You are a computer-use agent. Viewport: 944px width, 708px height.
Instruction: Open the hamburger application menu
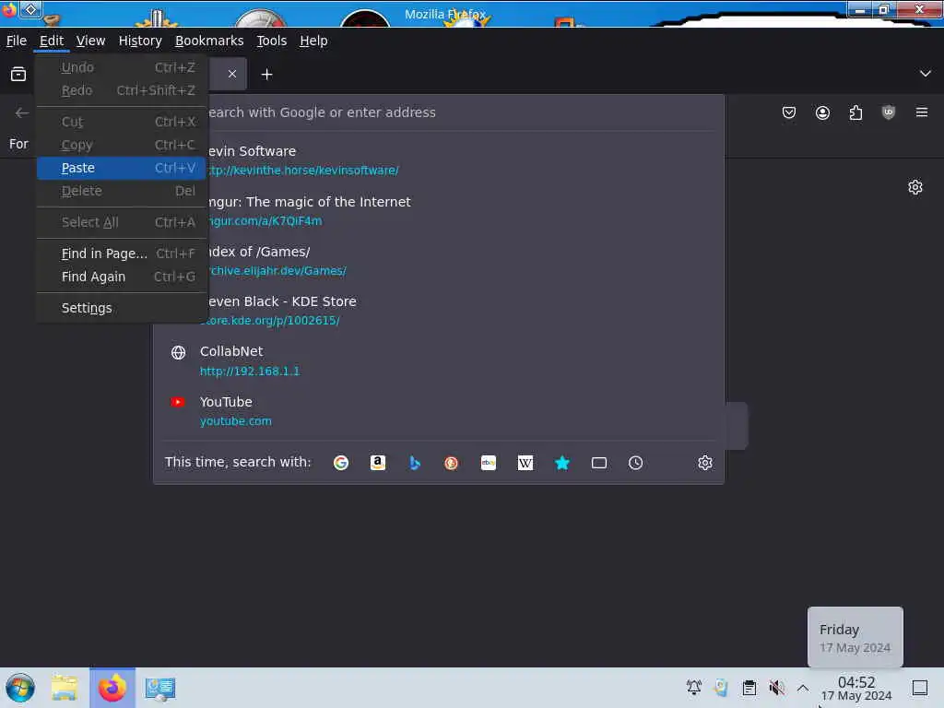921,112
